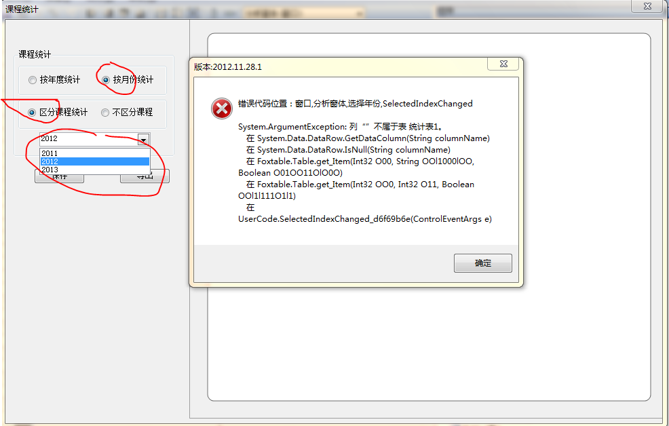Select the highlighted 2012 list entry
Image resolution: width=669 pixels, height=426 pixels.
[95, 161]
